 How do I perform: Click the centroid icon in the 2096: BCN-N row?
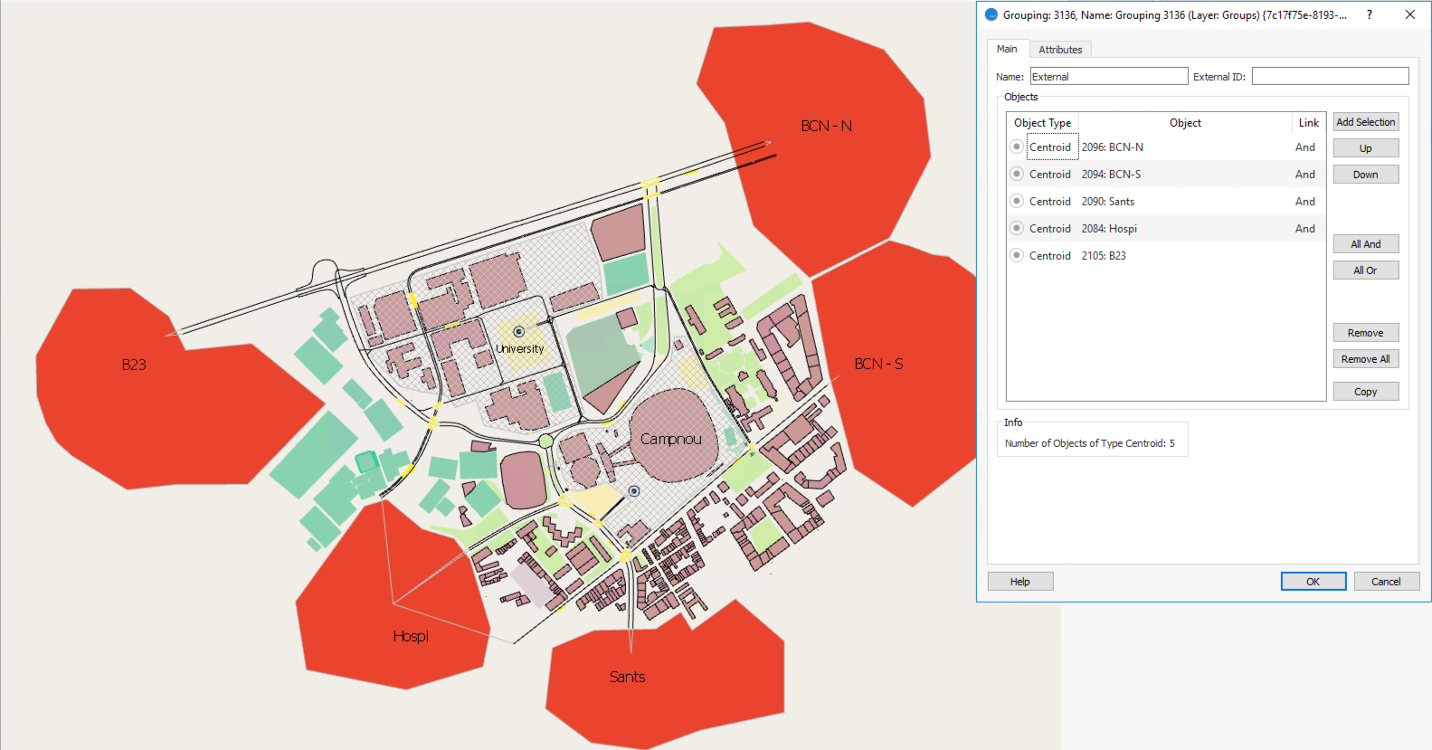(x=1017, y=147)
